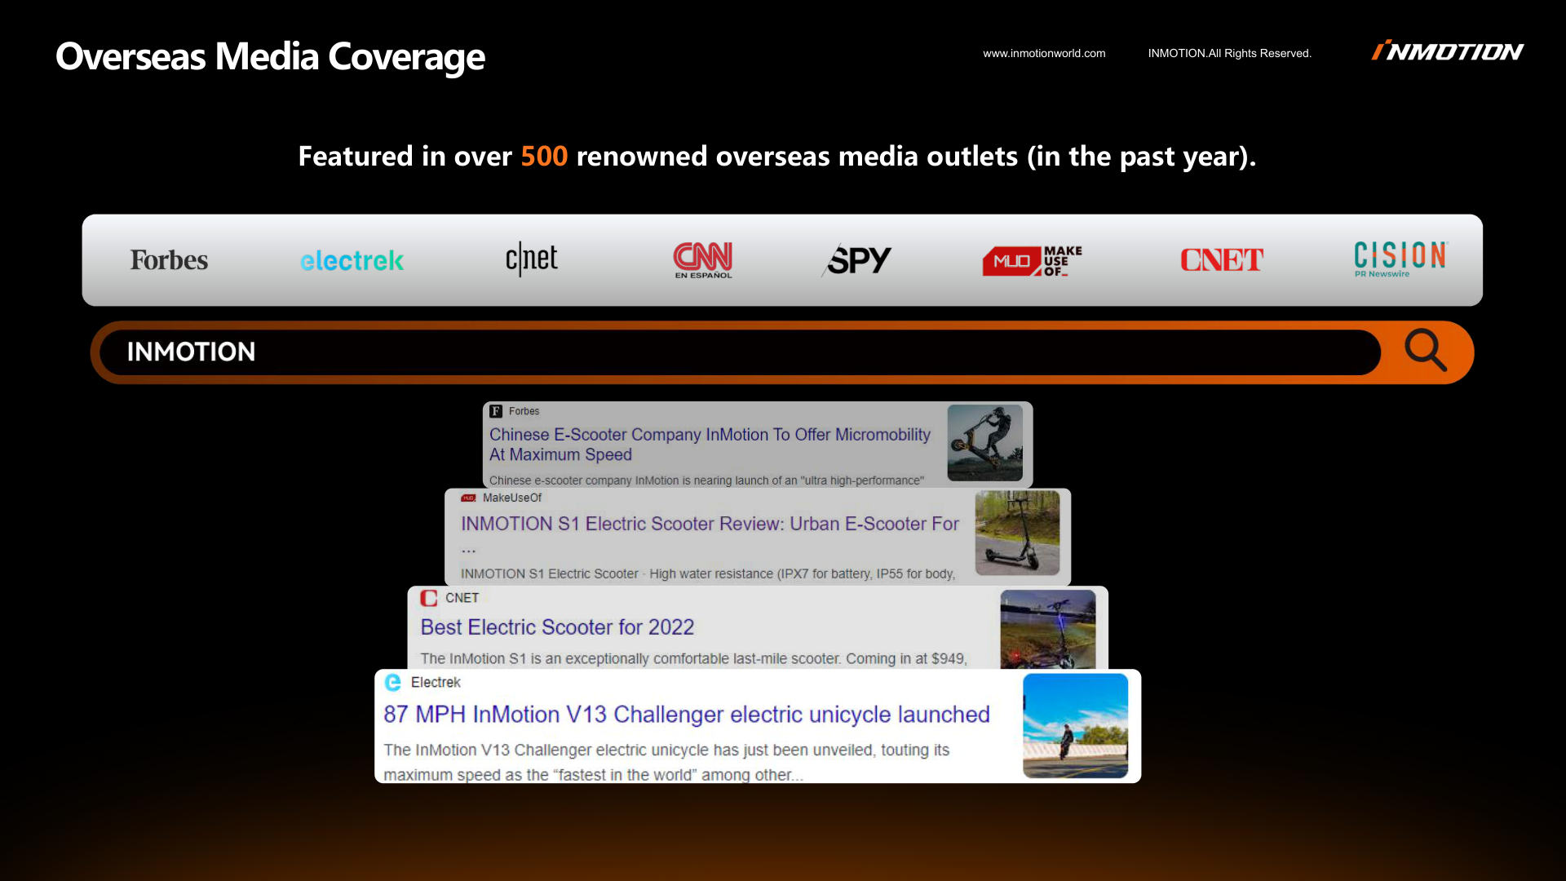Click the orange 500 number

(x=544, y=156)
